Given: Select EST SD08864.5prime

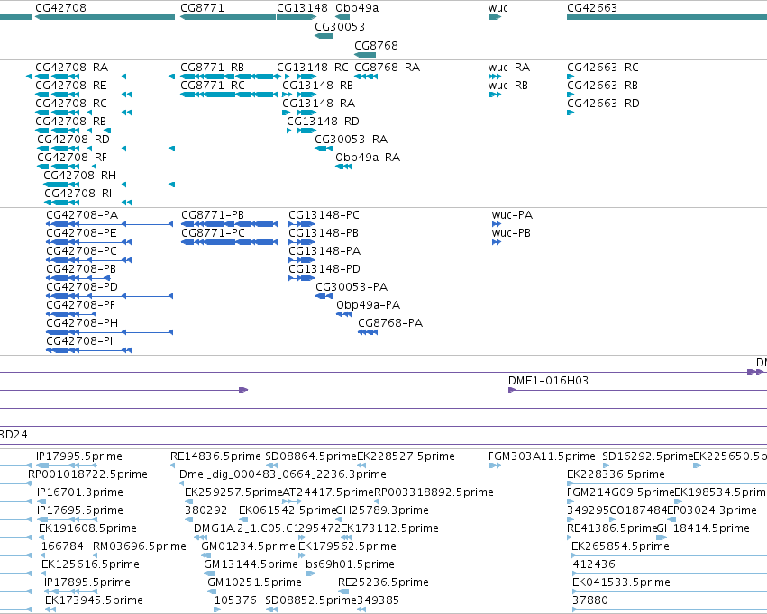Looking at the screenshot, I should click(311, 456).
